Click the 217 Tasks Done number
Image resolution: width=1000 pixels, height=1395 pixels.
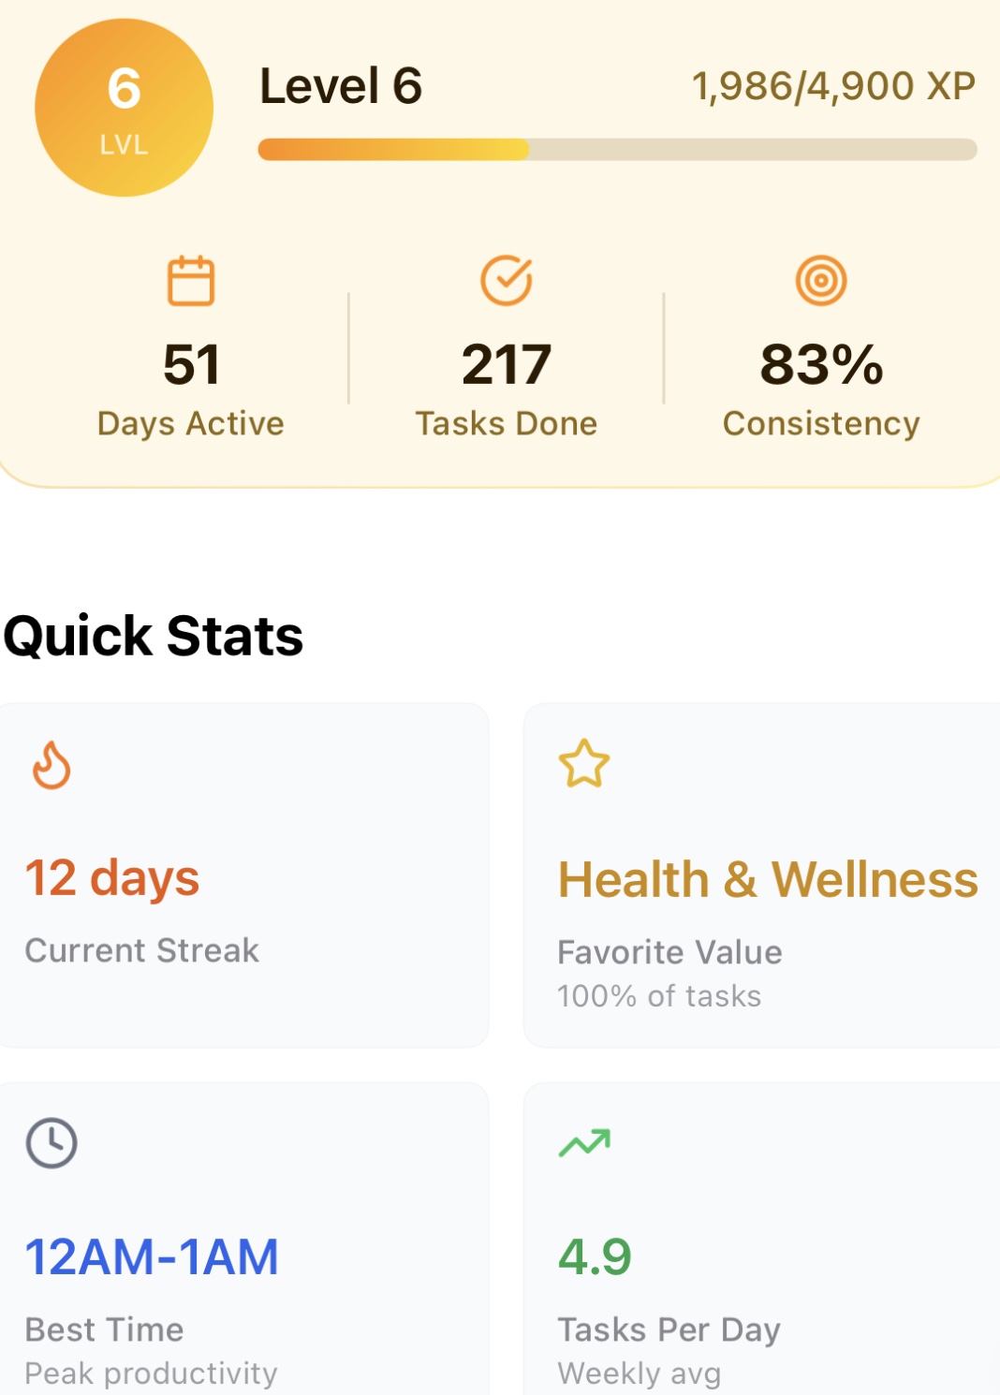click(x=507, y=364)
